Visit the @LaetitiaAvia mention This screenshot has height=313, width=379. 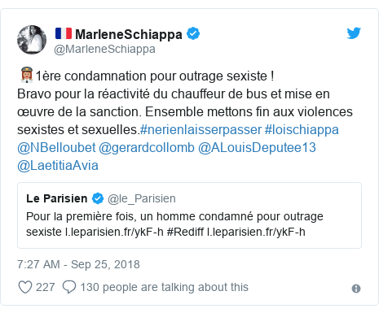(x=58, y=166)
